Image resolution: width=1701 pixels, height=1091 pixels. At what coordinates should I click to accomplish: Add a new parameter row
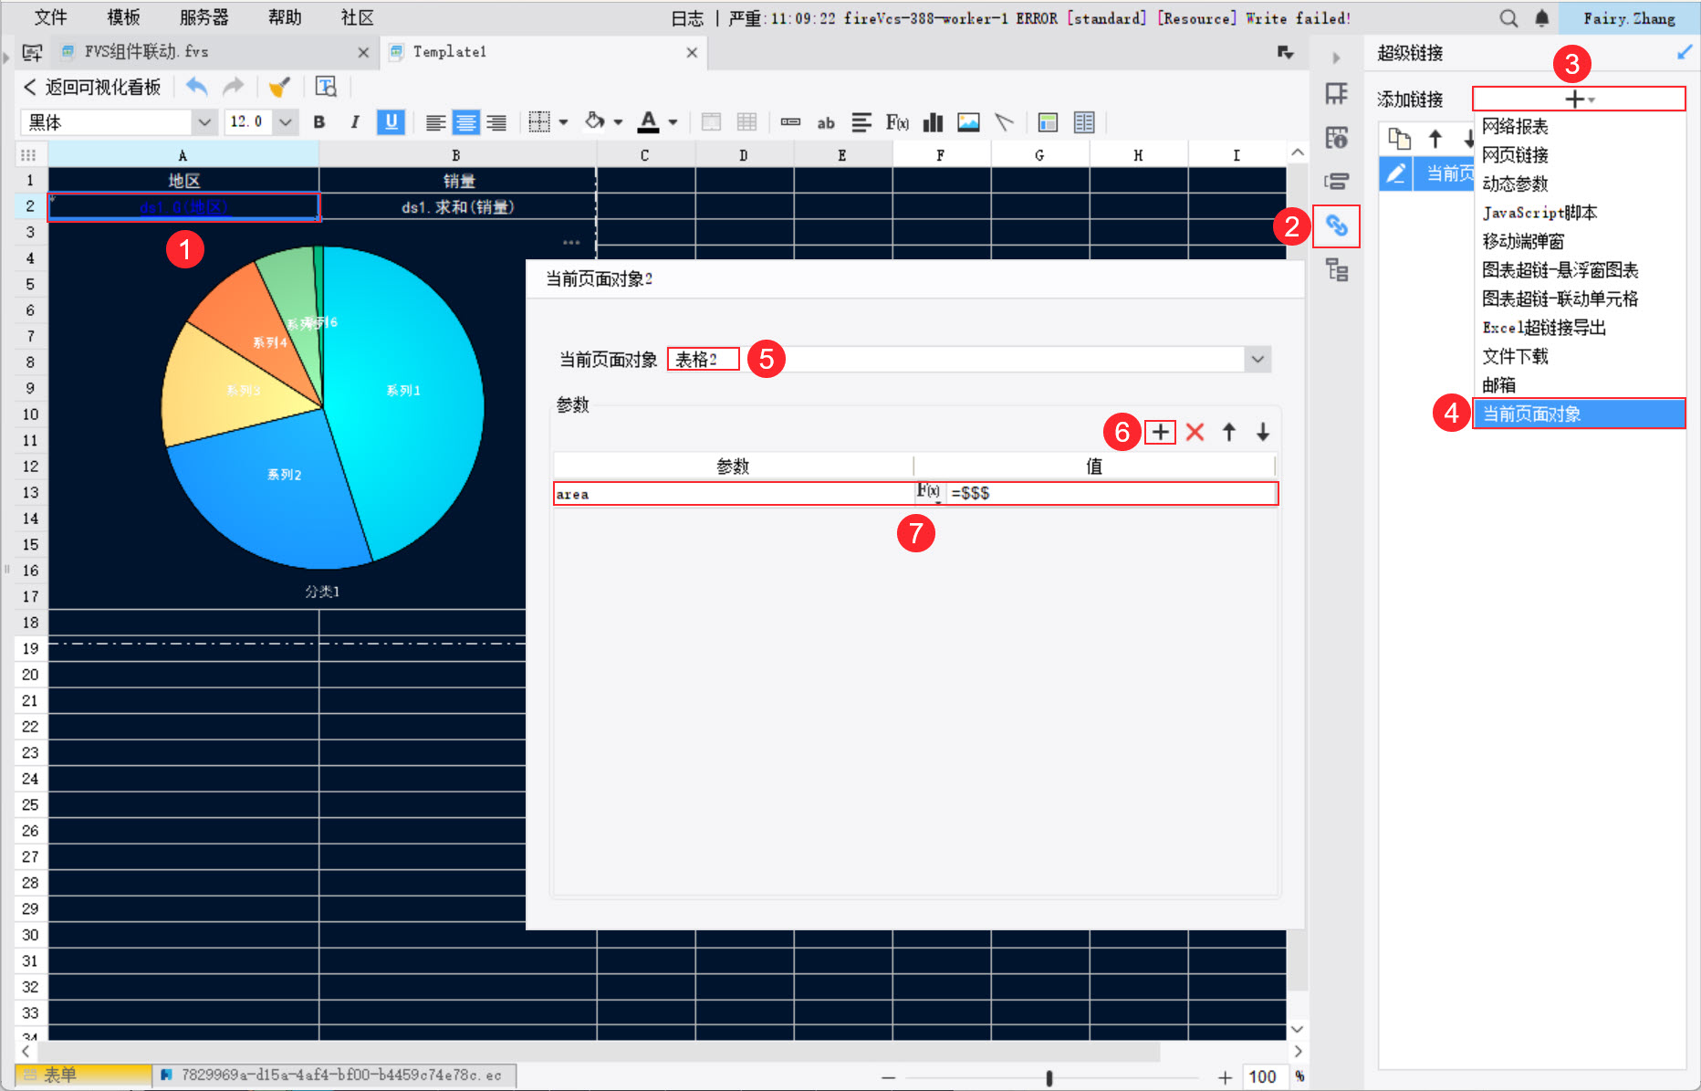pos(1161,432)
